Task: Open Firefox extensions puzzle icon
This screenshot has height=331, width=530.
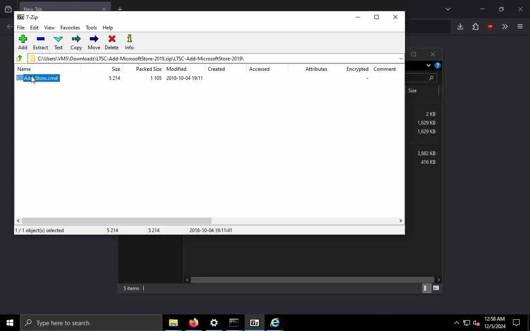Action: (475, 26)
